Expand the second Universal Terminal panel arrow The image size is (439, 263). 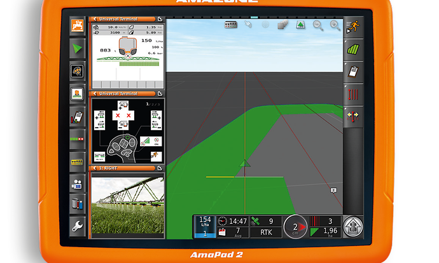point(95,93)
